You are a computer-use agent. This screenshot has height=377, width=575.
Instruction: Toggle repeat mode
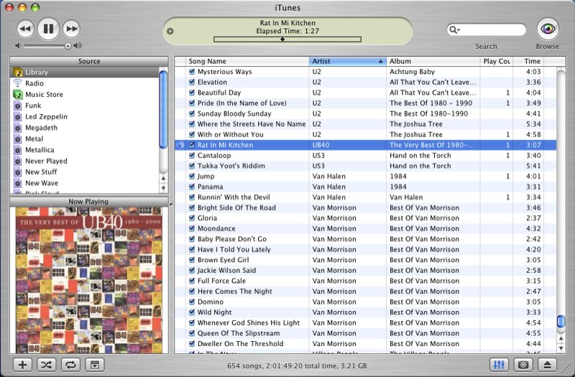click(x=69, y=365)
